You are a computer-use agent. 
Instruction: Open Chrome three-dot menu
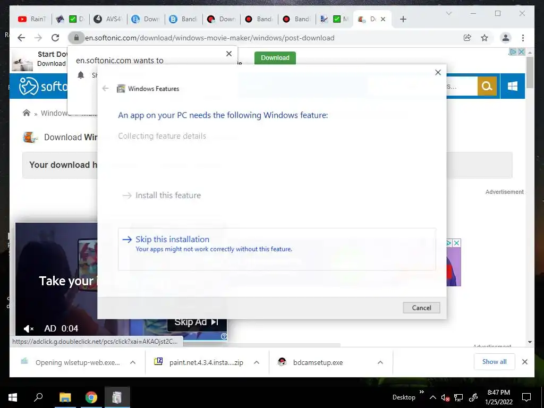[x=523, y=38]
